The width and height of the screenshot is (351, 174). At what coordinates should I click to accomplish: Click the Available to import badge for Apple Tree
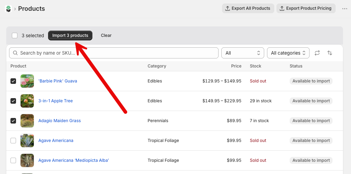(311, 101)
